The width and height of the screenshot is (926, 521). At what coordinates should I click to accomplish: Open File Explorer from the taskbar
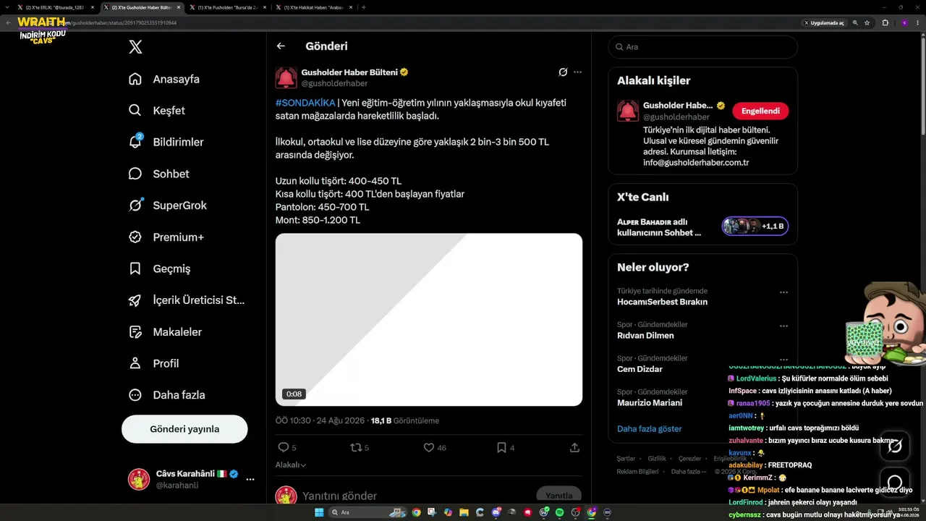tap(464, 512)
